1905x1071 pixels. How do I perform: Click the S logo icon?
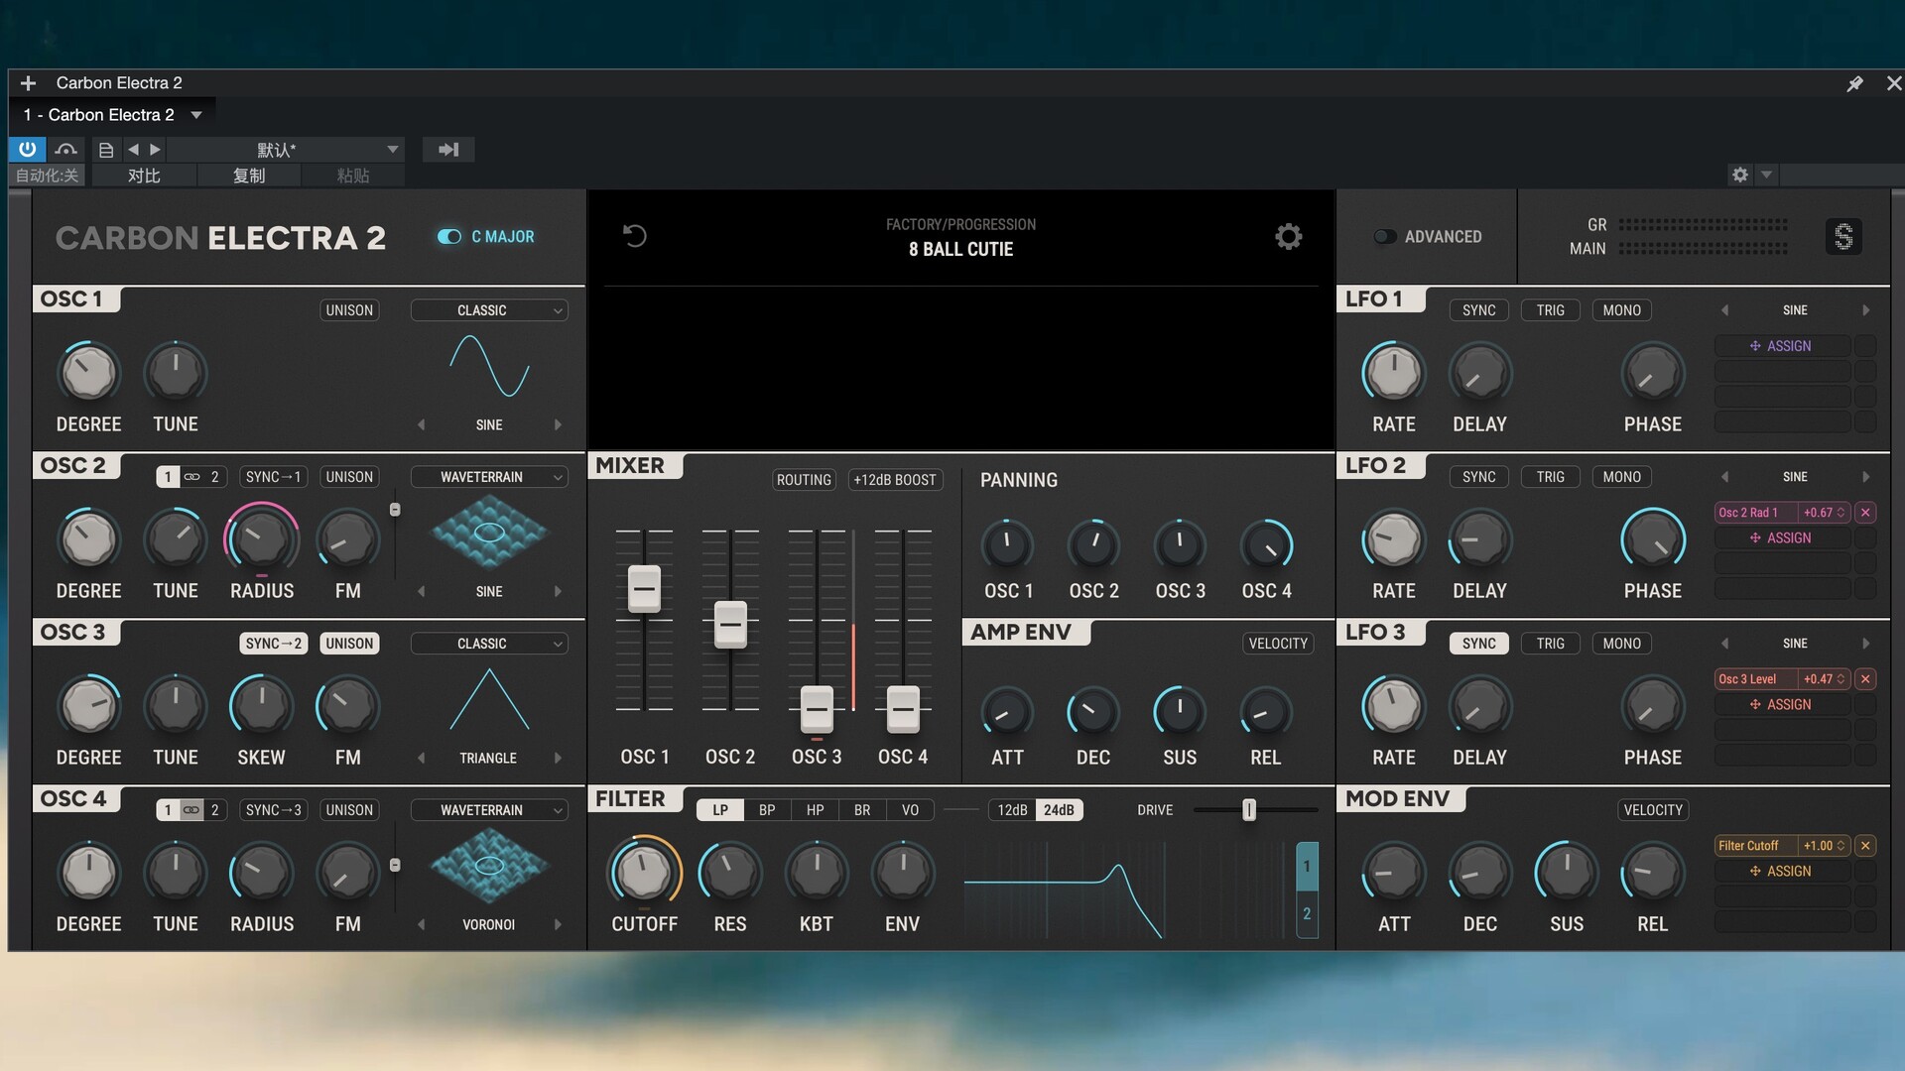click(x=1843, y=237)
